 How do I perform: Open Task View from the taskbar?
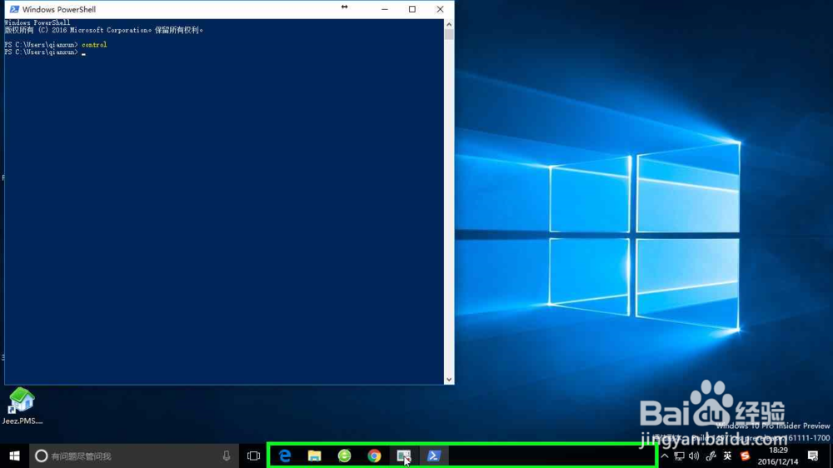pos(253,456)
